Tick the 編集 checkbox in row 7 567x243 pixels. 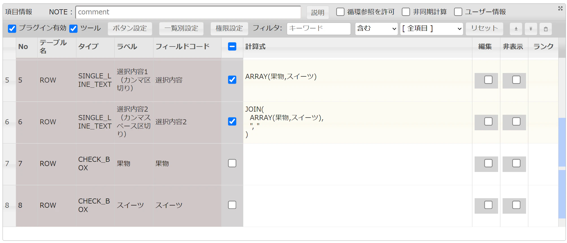coord(488,163)
